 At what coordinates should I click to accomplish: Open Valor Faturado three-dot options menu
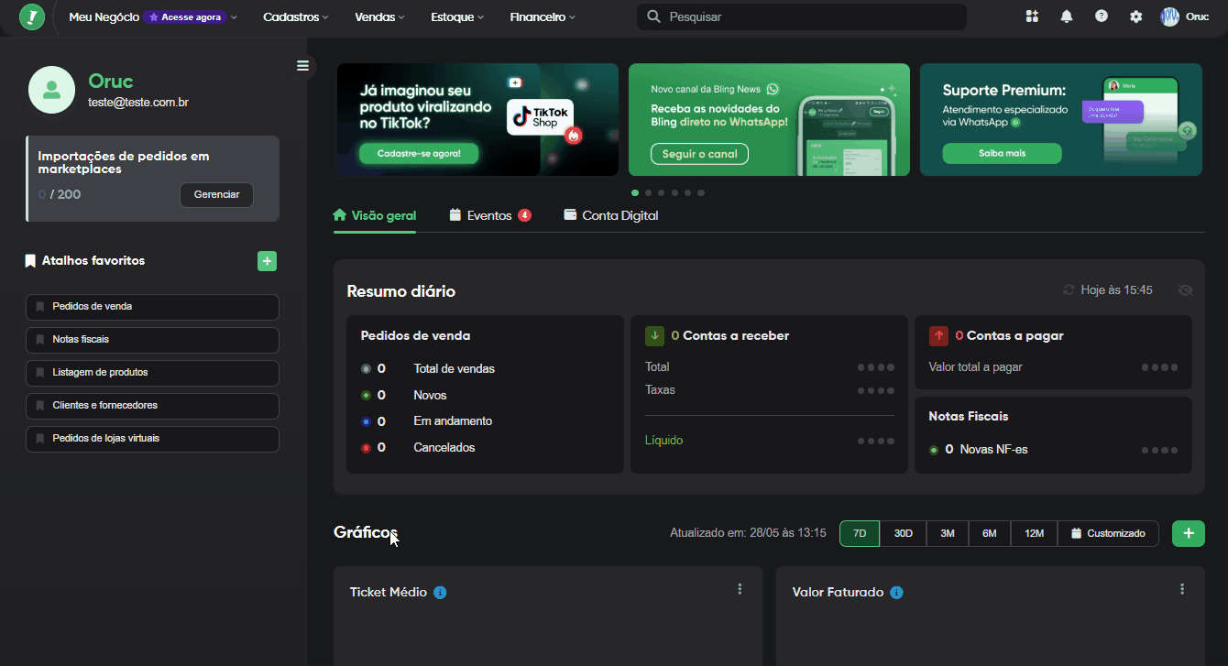click(1182, 589)
